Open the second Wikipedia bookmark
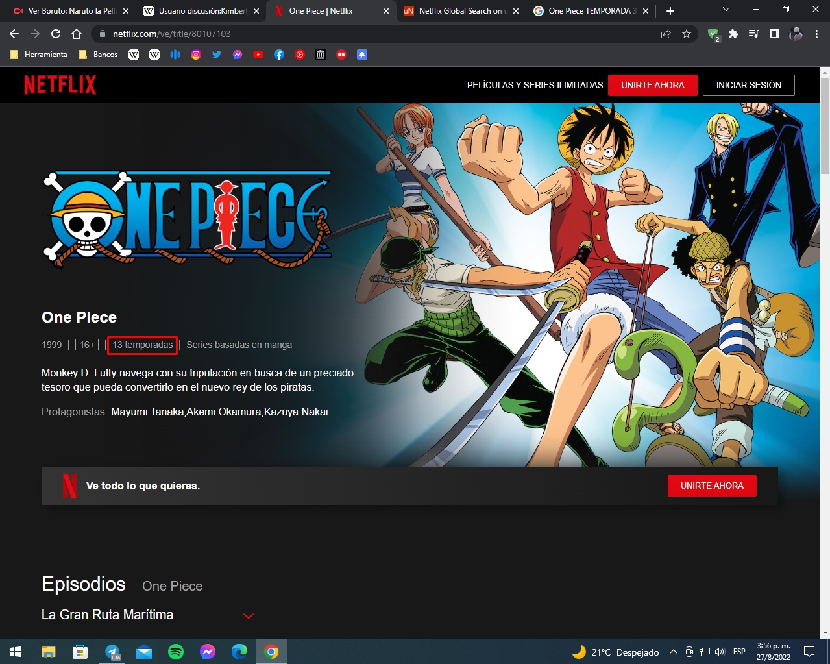This screenshot has width=830, height=664. [x=154, y=55]
